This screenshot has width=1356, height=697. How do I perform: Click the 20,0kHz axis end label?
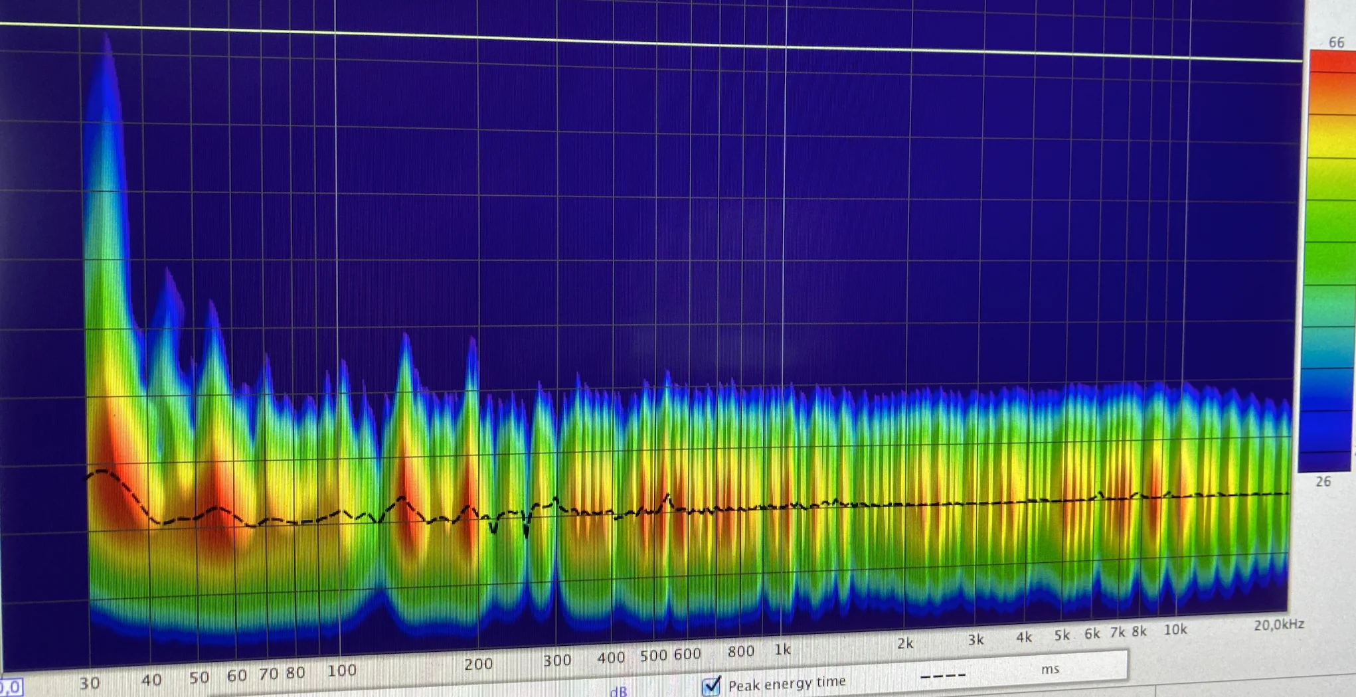click(x=1279, y=625)
